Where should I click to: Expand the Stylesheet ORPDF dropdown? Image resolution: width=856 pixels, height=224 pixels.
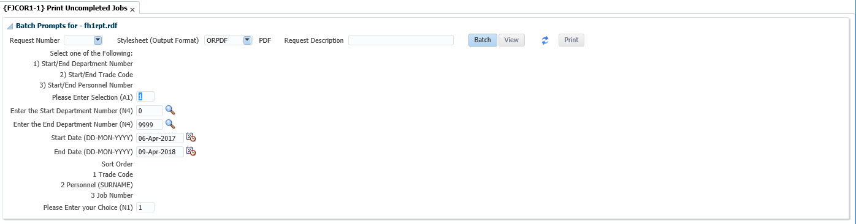coord(247,40)
